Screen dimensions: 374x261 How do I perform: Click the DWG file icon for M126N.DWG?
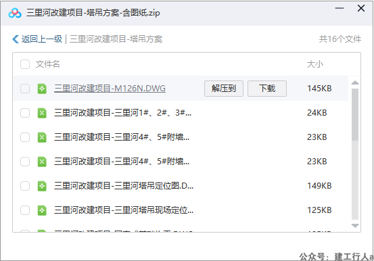42,89
